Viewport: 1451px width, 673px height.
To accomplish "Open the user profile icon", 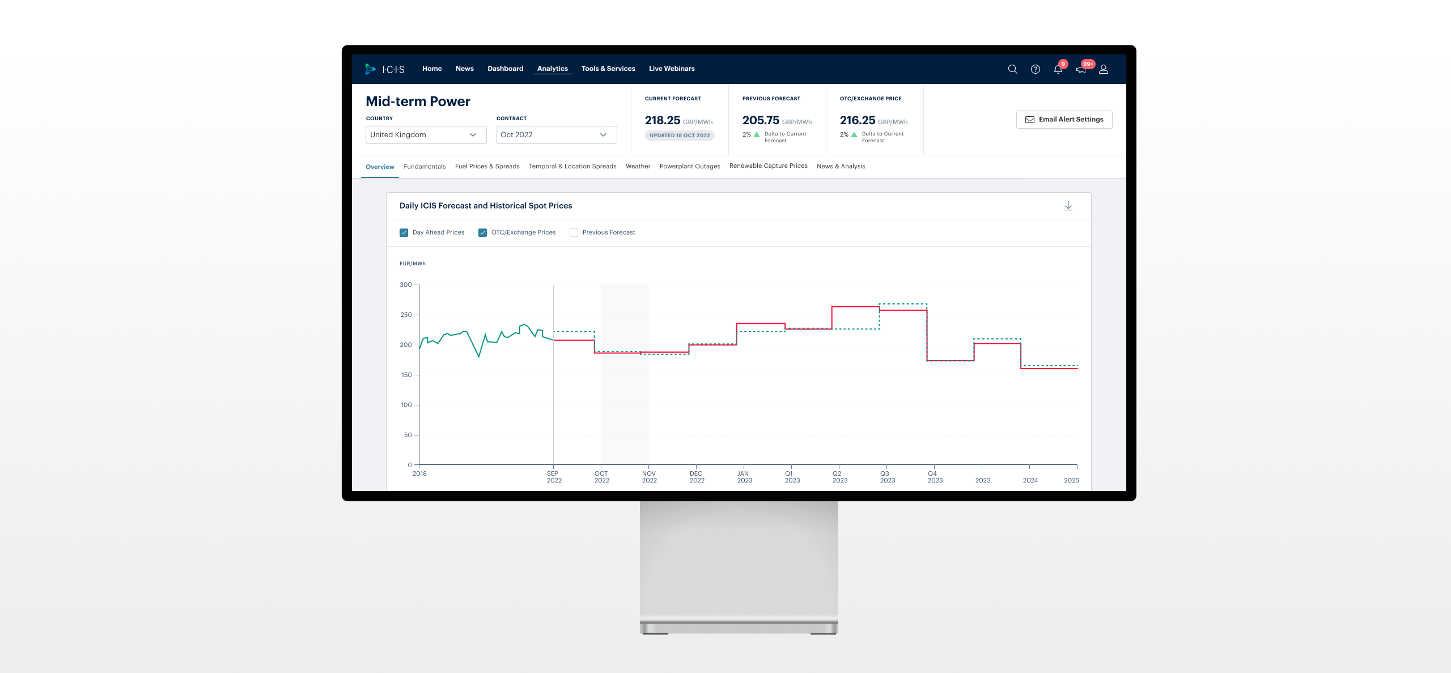I will point(1104,69).
